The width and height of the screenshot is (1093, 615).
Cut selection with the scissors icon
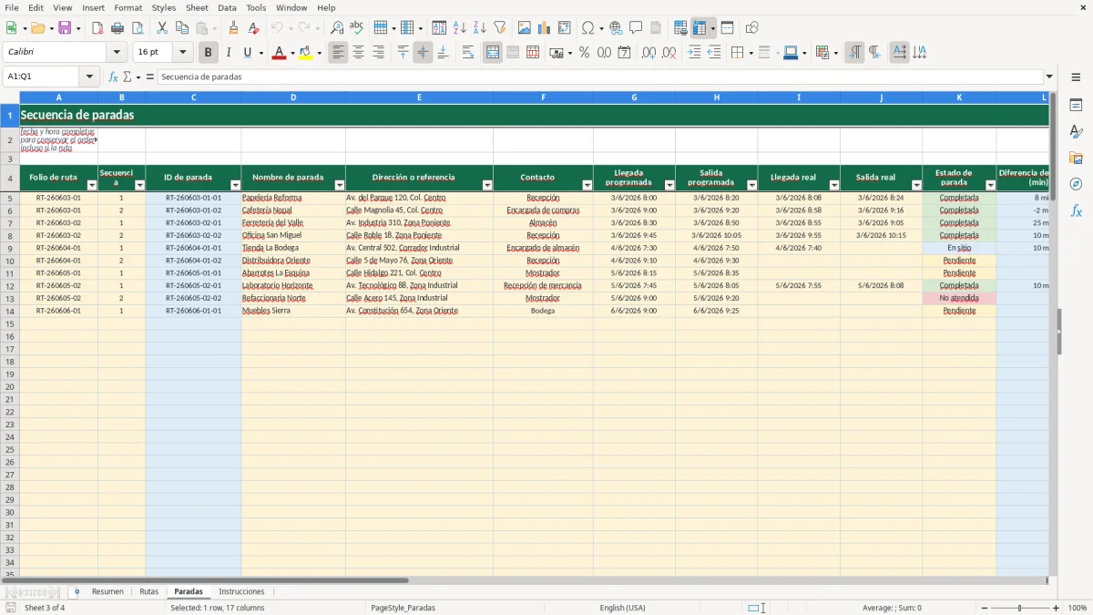tap(162, 28)
